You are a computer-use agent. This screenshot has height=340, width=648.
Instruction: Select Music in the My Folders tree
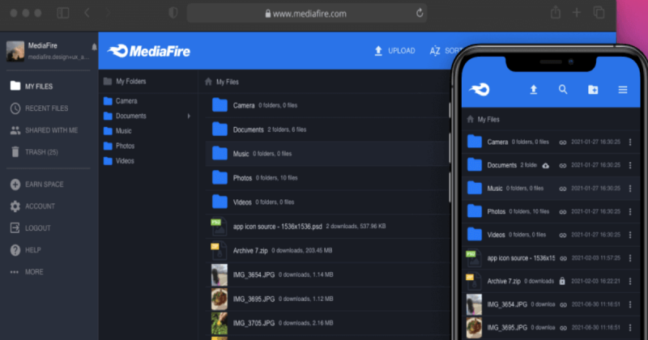coord(117,131)
